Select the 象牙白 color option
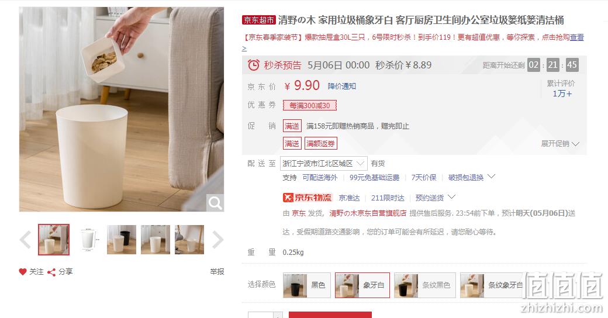Screen dimensions: 608x318 362,285
